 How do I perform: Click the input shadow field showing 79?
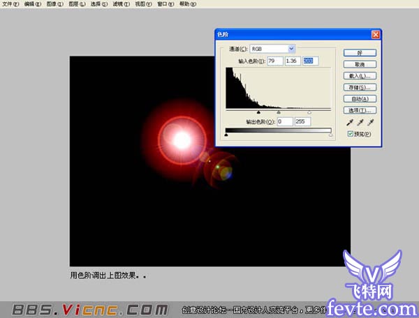[x=274, y=61]
